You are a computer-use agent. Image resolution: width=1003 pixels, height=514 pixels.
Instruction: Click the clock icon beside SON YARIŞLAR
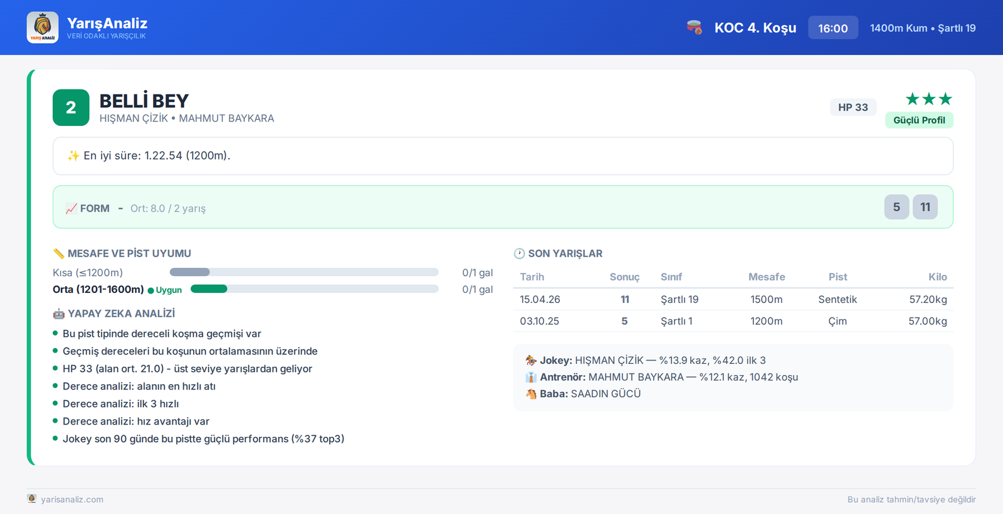tap(519, 254)
